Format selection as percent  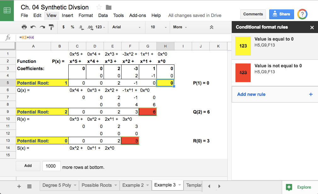click(x=72, y=27)
